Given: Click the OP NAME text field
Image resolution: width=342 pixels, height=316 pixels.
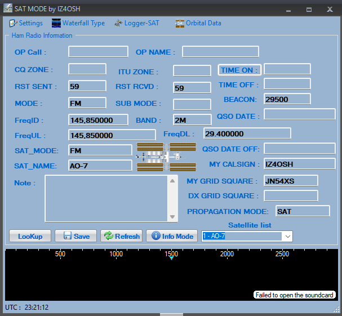Looking at the screenshot, I should [x=220, y=52].
